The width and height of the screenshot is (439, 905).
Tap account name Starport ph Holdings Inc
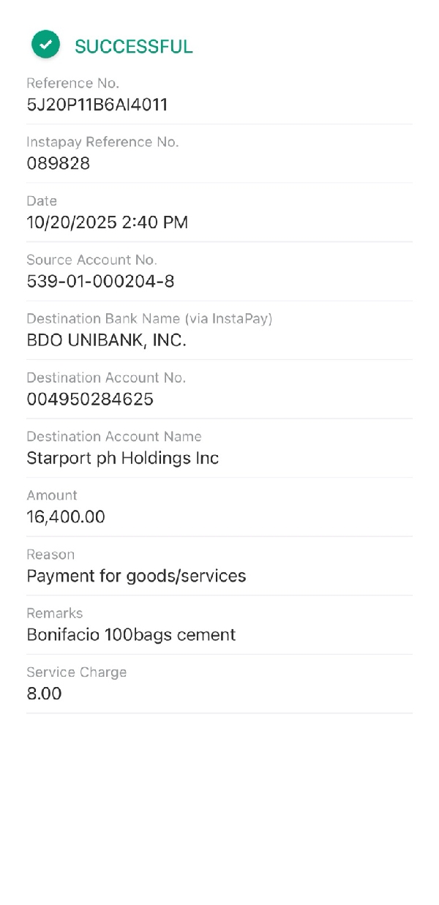point(123,458)
